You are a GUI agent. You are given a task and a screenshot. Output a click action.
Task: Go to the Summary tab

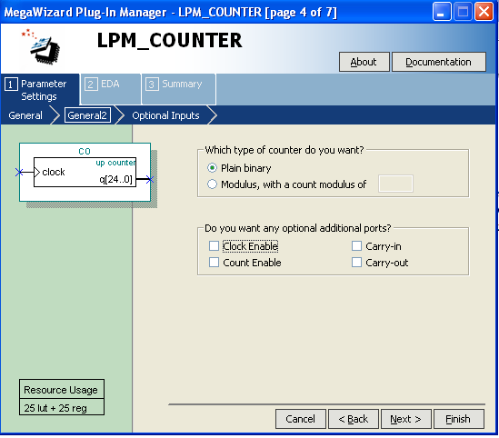click(179, 89)
